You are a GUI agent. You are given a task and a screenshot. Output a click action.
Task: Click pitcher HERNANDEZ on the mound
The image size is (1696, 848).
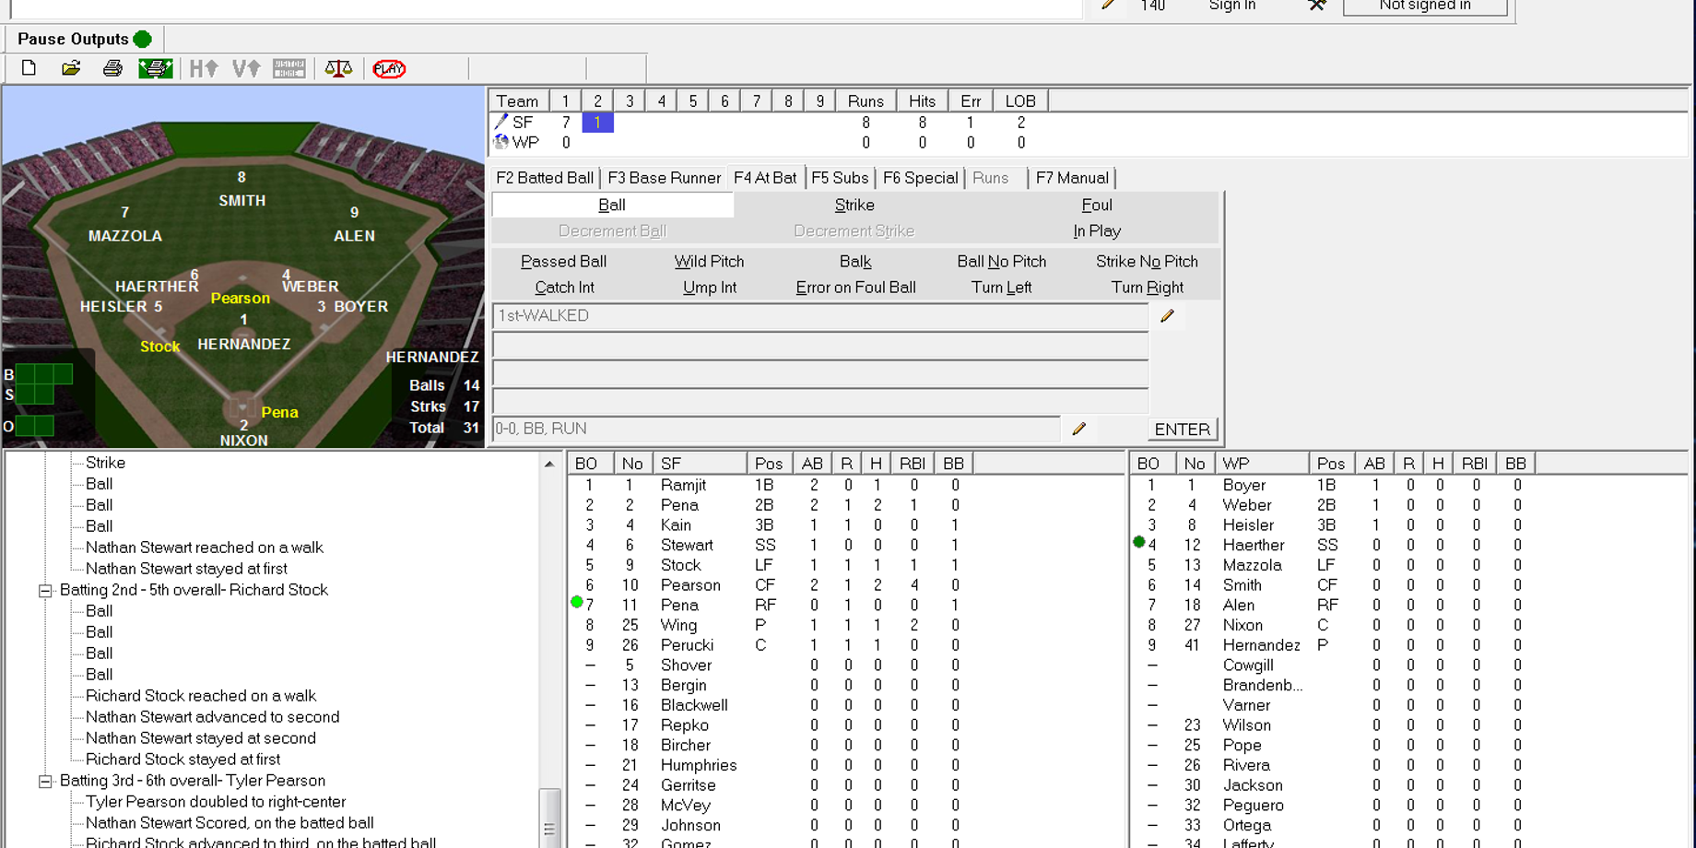coord(244,344)
